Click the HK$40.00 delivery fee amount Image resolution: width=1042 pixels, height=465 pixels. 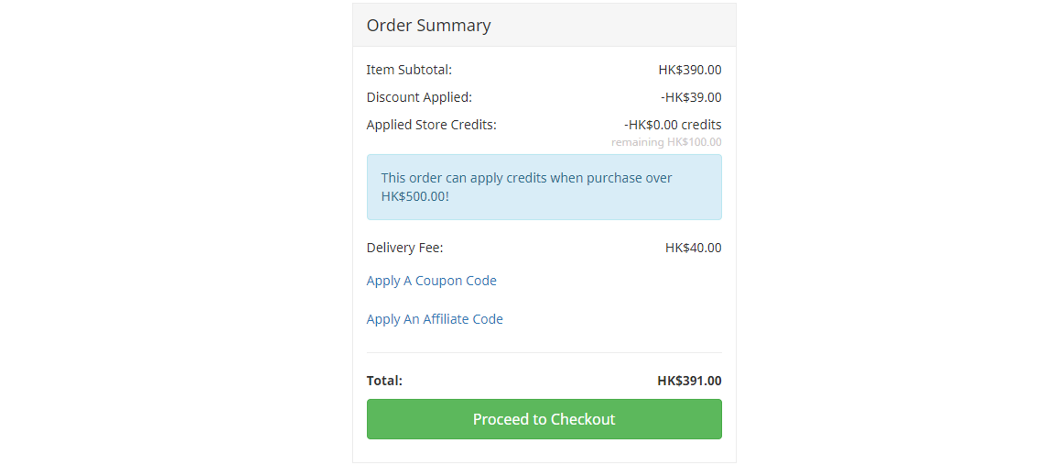coord(693,248)
